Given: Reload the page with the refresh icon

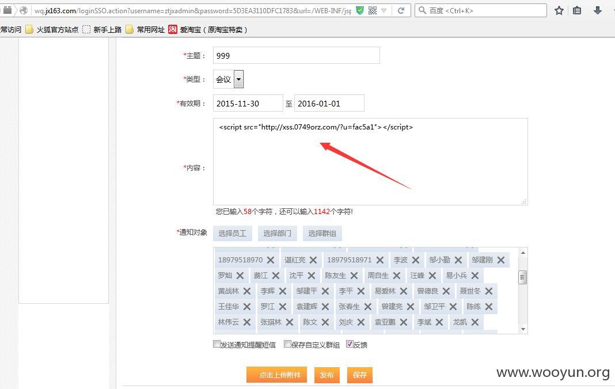Looking at the screenshot, I should [x=401, y=10].
